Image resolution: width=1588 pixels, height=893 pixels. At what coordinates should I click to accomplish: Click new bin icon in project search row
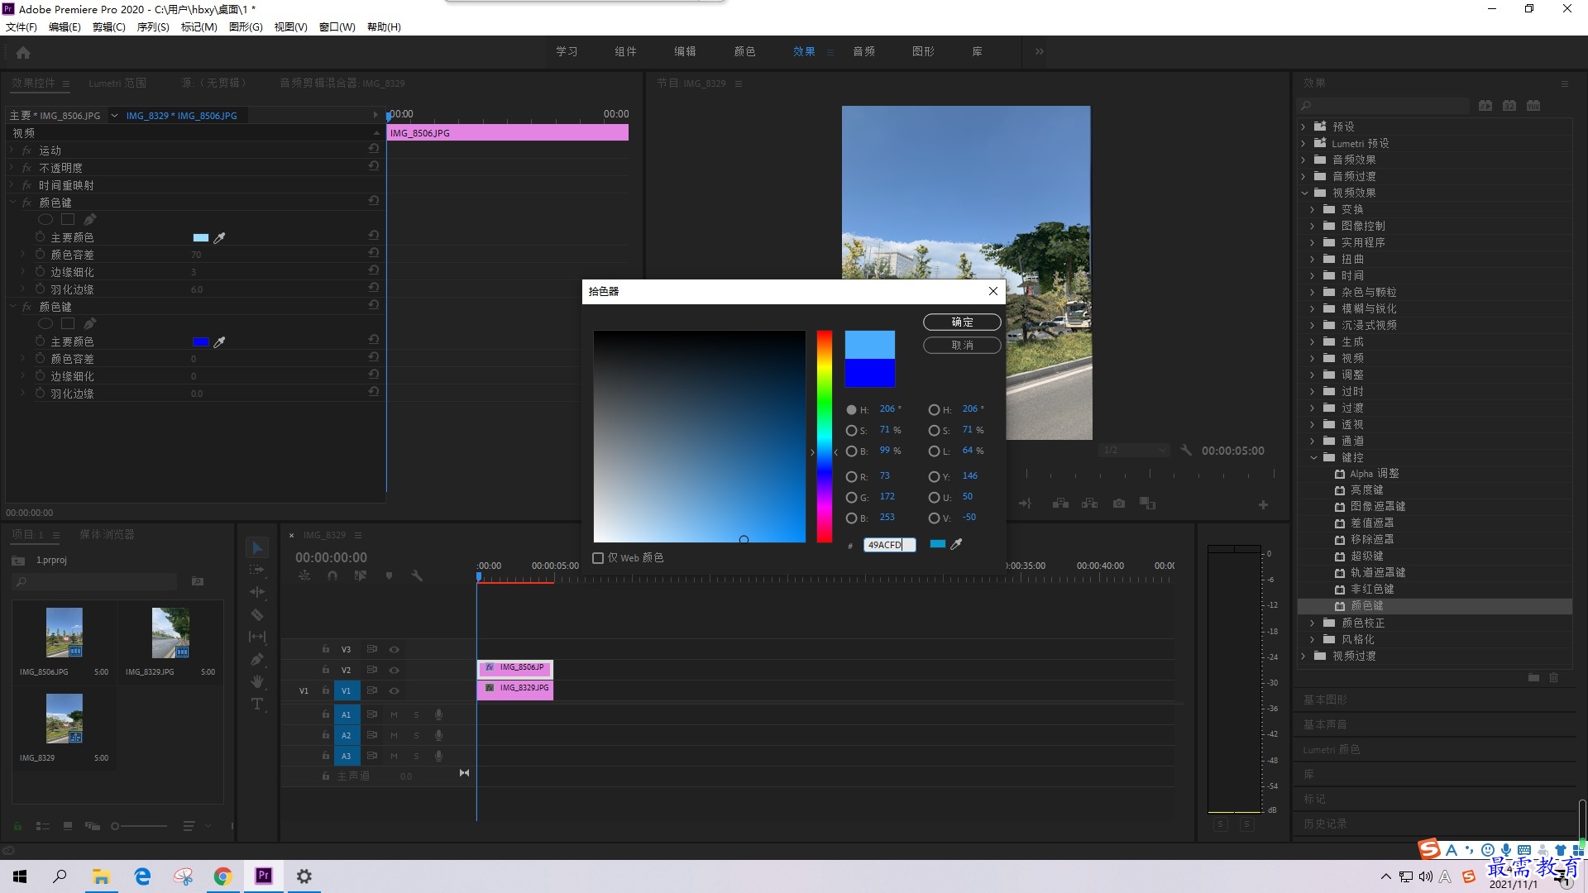198,581
